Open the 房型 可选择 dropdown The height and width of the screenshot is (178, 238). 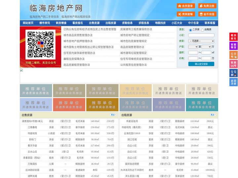pos(201,41)
